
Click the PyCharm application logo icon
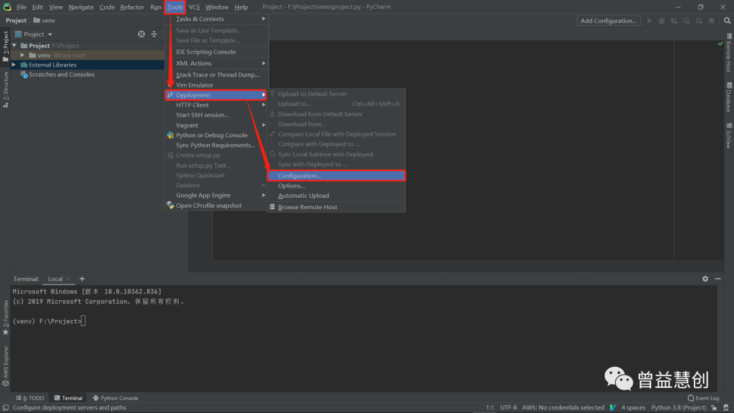coord(7,7)
